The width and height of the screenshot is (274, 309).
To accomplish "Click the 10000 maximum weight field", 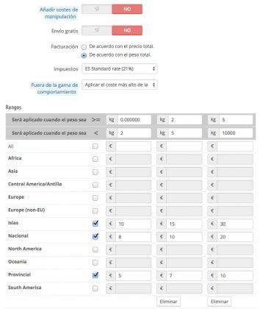I will 236,133.
